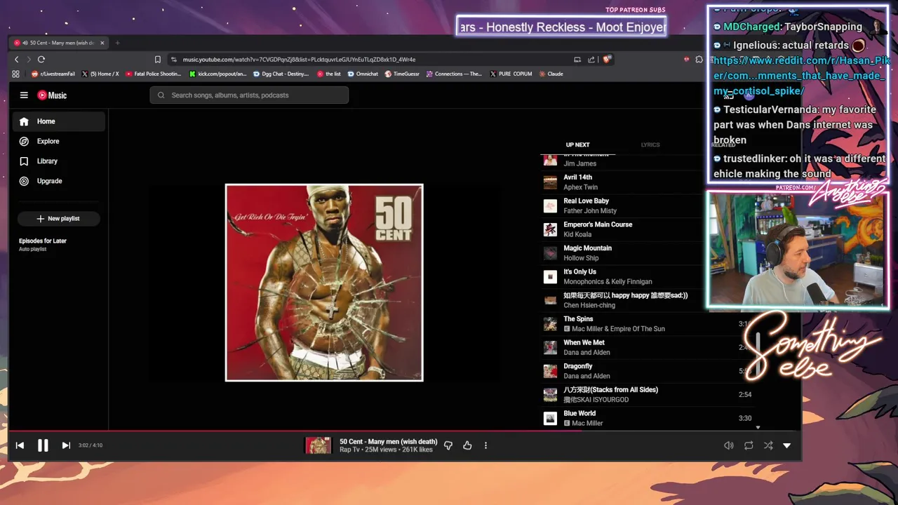Click the Avril 14th thumbnail

click(x=550, y=182)
